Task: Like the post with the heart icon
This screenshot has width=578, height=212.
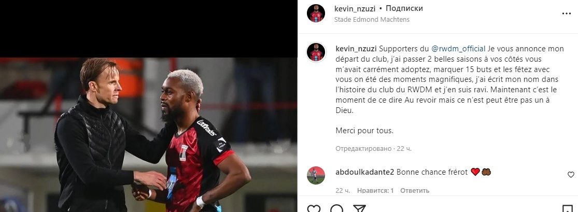Action: pos(314,209)
